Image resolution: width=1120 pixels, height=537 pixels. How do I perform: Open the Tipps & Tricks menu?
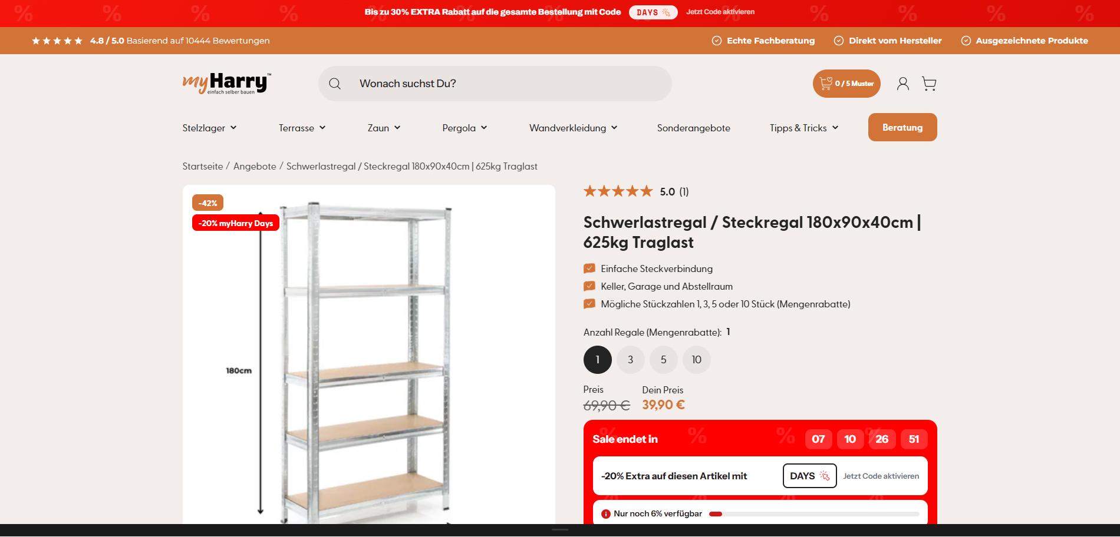804,128
